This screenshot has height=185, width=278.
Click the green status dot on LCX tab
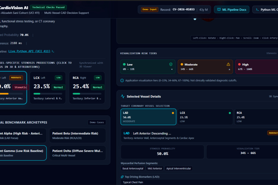click(230, 113)
